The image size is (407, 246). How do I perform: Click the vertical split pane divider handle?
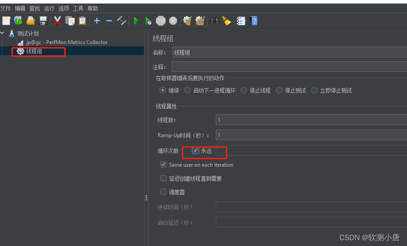(x=146, y=198)
